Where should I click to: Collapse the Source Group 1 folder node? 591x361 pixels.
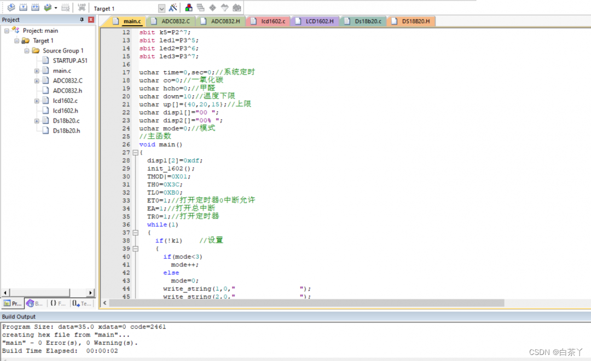coord(27,51)
